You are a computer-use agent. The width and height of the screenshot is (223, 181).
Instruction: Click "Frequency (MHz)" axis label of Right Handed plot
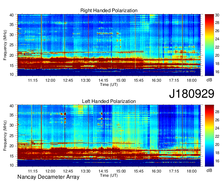(5, 45)
